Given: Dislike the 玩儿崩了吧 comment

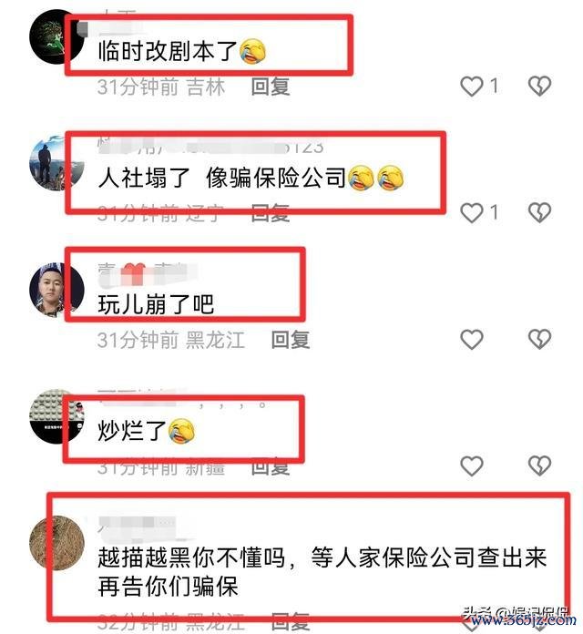Looking at the screenshot, I should [x=540, y=339].
